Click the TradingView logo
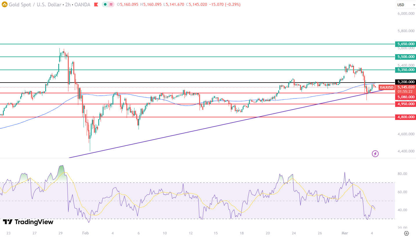This screenshot has height=237, width=416. [x=28, y=222]
